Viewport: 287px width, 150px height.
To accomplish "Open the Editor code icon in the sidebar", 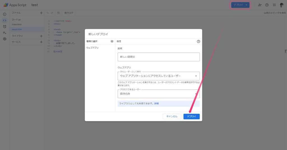I will coord(4,20).
